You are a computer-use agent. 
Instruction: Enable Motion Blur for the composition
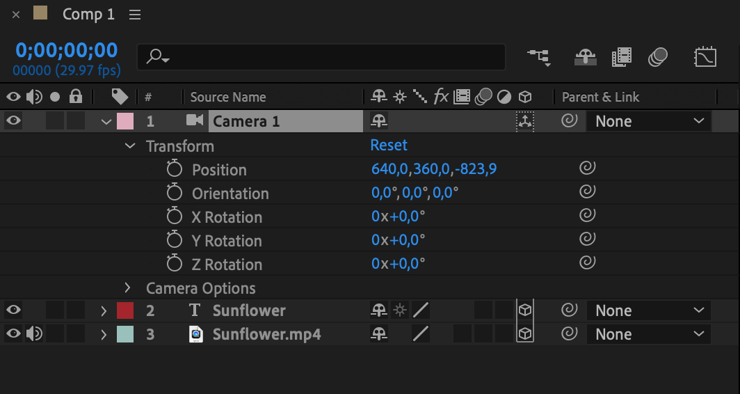(x=657, y=57)
